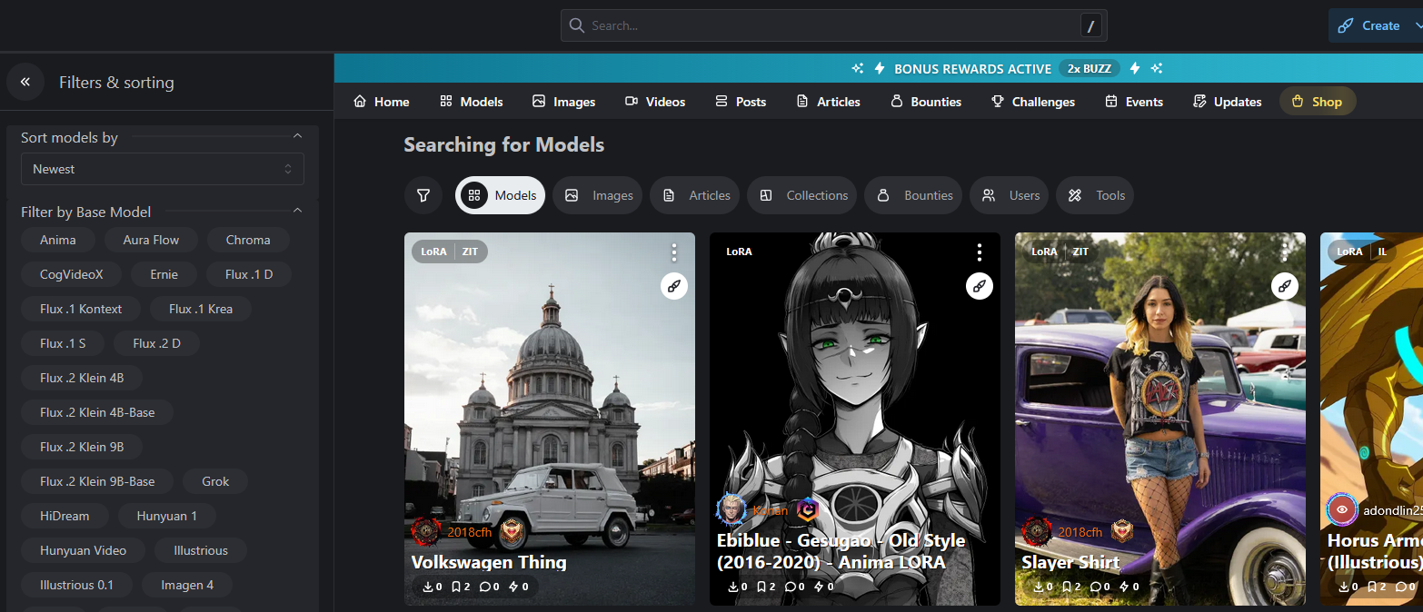Toggle the Anima base model filter
This screenshot has width=1423, height=612.
click(x=58, y=240)
